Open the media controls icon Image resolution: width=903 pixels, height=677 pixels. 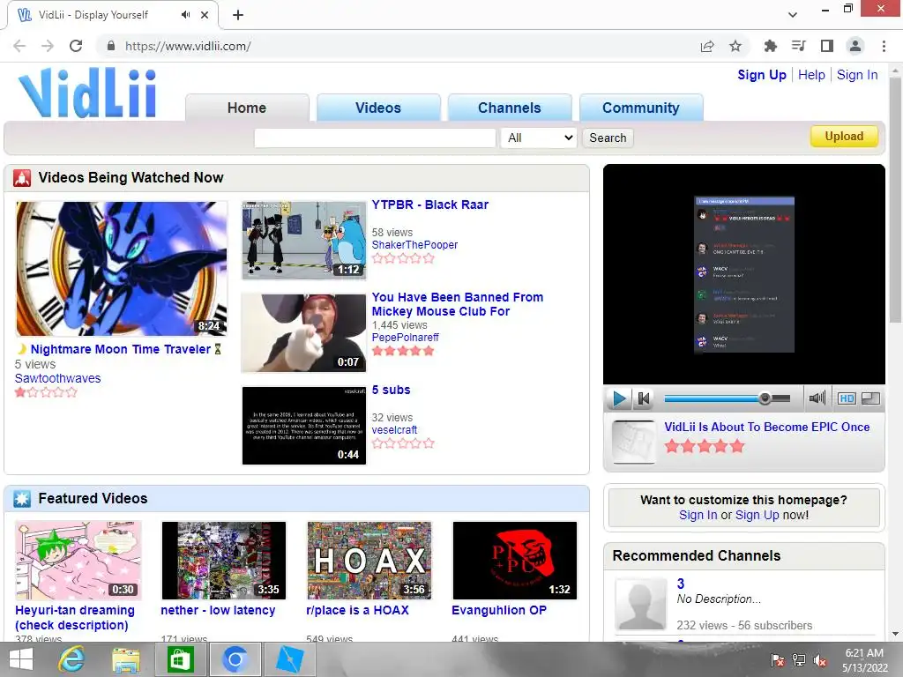click(798, 46)
